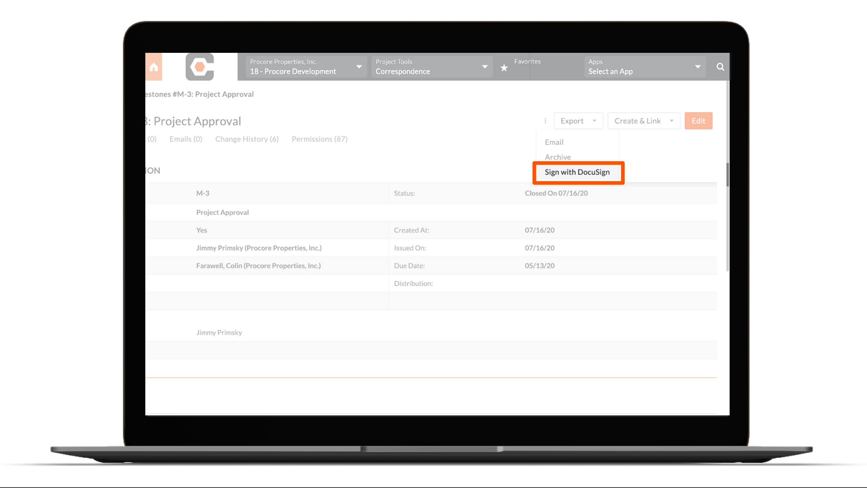Open the Export dropdown button
The image size is (867, 488).
pos(578,121)
